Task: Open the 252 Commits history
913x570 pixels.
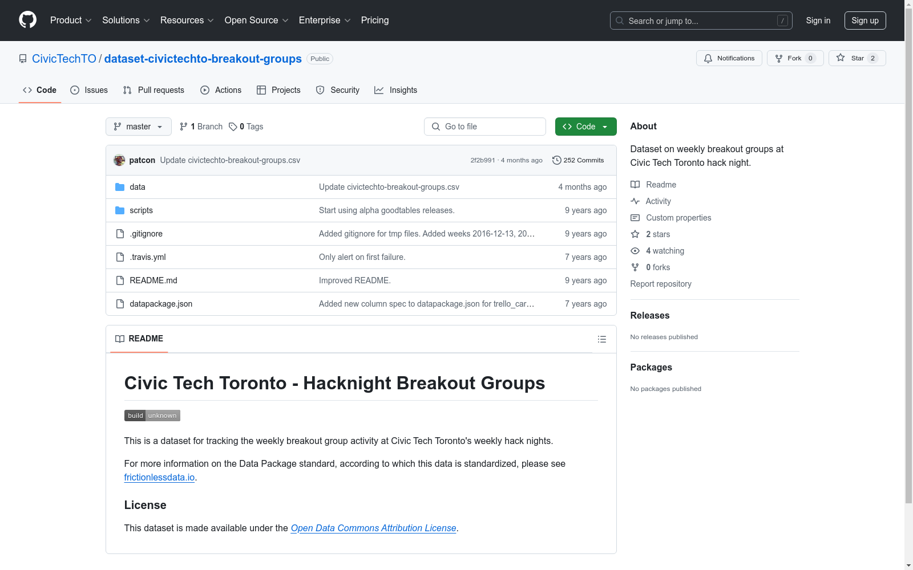Action: 578,160
